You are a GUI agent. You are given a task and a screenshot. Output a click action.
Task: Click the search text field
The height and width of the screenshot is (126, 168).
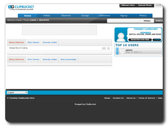123,21
